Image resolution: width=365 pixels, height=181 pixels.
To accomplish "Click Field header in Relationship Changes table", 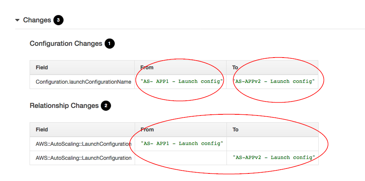I will [x=42, y=130].
